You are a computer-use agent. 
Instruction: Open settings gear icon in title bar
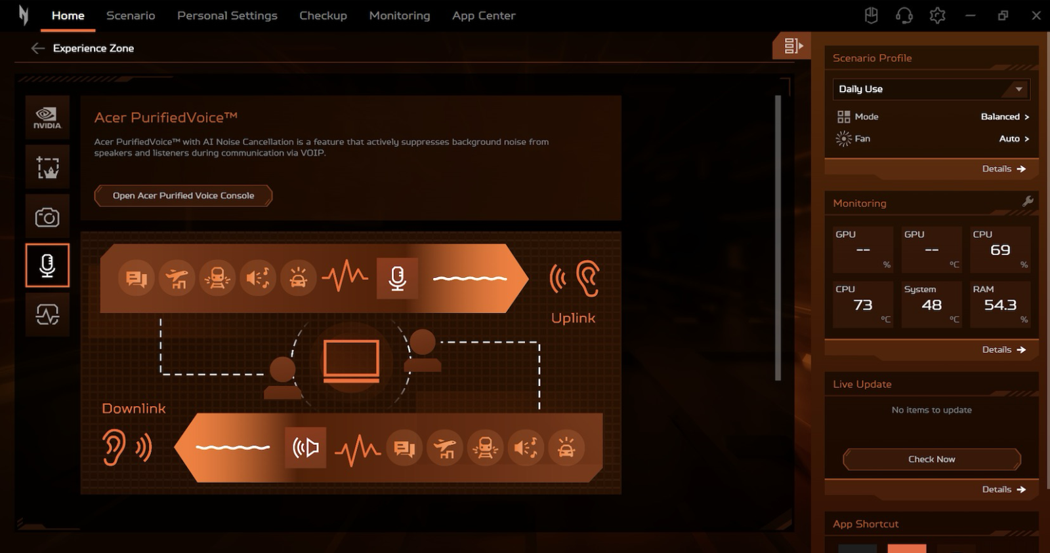pyautogui.click(x=937, y=16)
